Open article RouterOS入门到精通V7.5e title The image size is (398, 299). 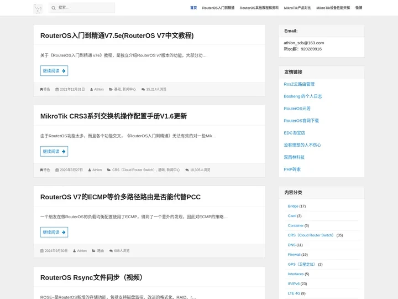(x=117, y=35)
